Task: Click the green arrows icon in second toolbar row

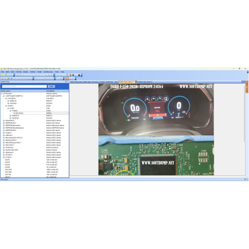Action: 8,78
